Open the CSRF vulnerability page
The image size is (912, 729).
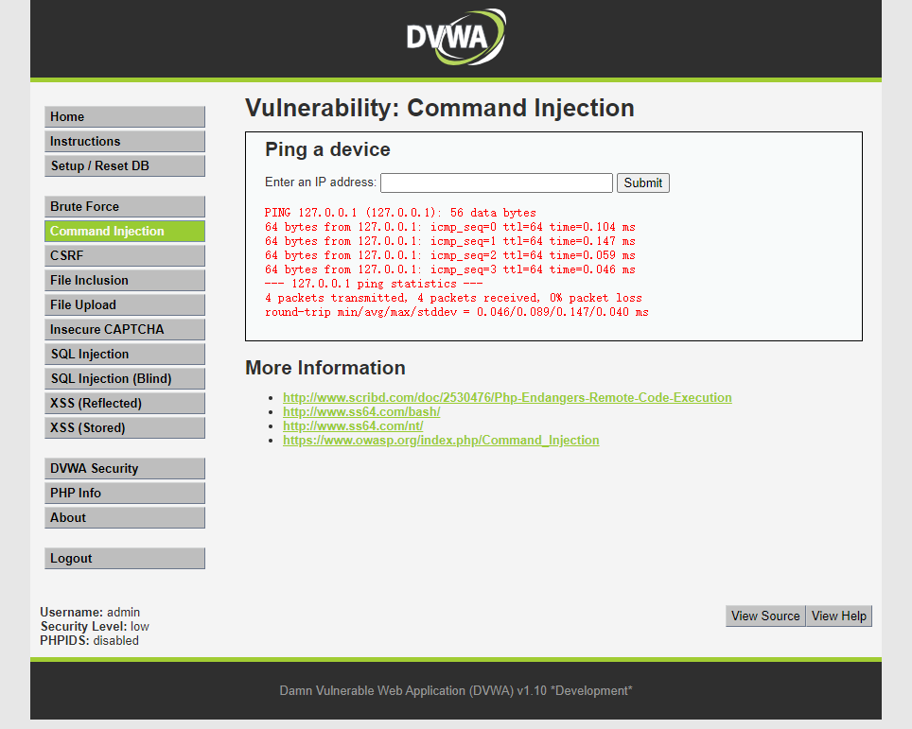(124, 256)
